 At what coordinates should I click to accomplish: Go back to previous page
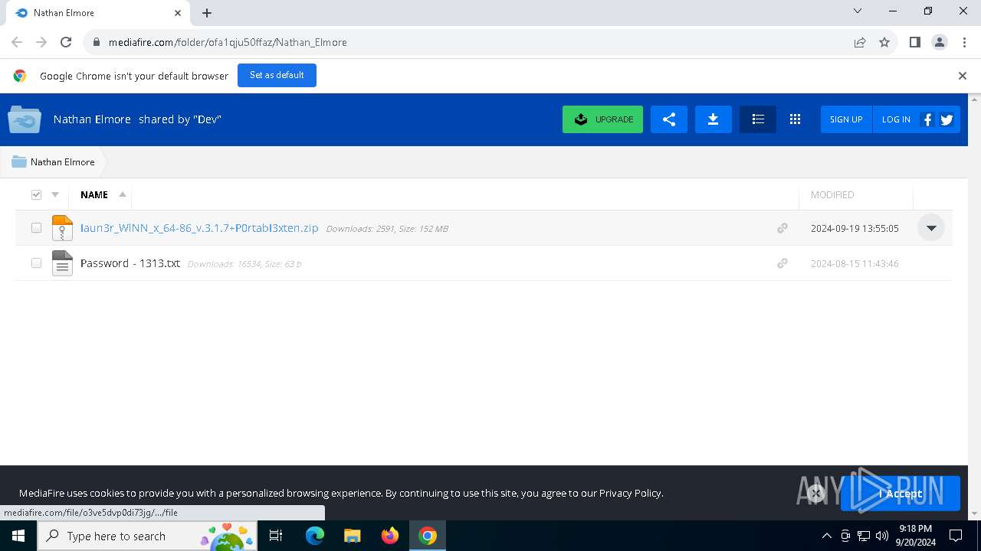click(17, 42)
